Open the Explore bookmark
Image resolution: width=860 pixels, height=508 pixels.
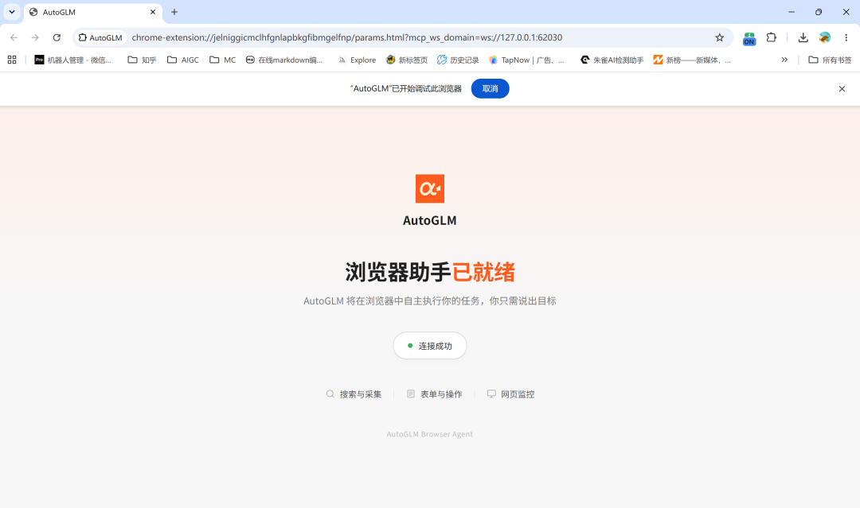(x=357, y=60)
